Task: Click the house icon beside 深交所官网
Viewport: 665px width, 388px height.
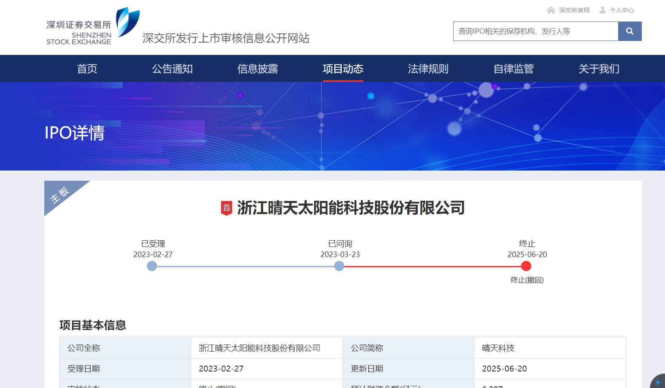Action: 551,10
